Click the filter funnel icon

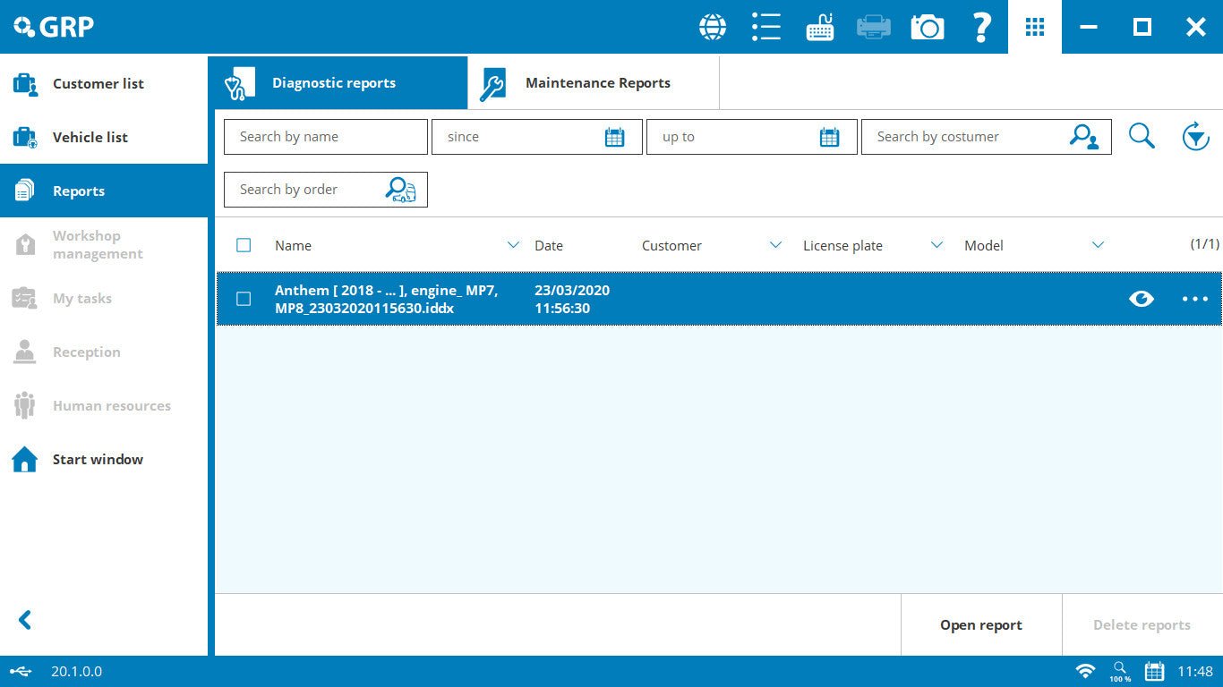point(1195,137)
